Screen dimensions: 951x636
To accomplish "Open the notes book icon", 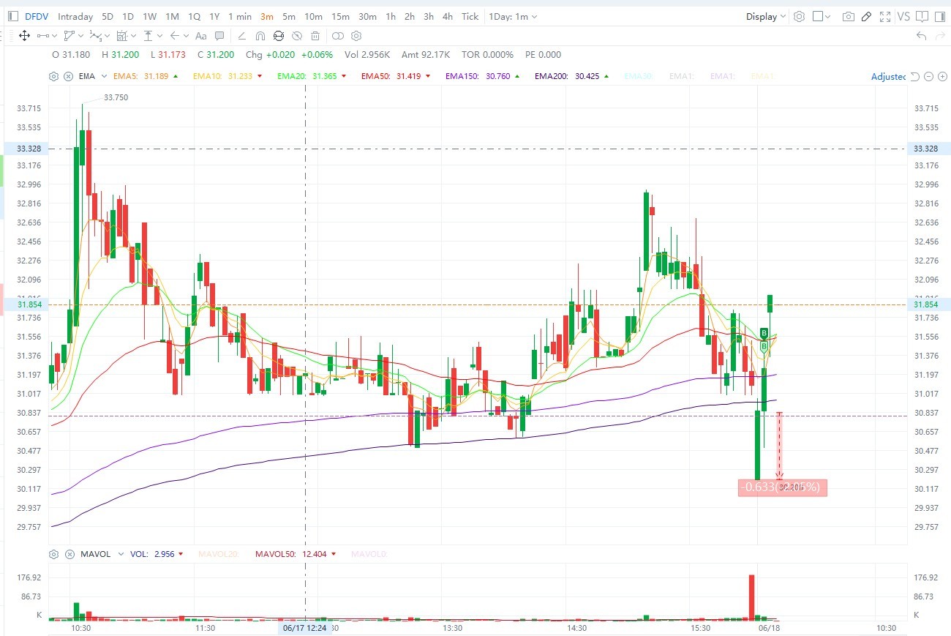I will click(922, 16).
